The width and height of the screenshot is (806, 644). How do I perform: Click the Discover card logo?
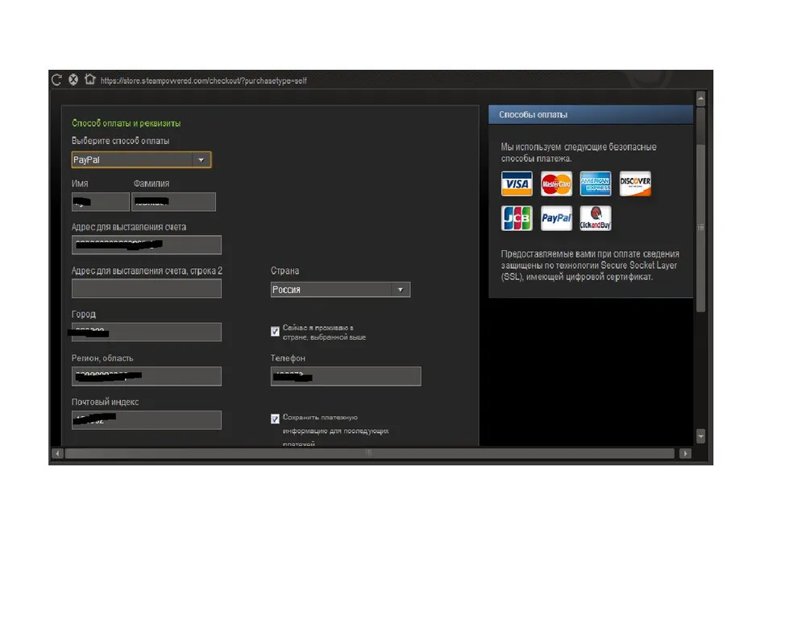635,184
